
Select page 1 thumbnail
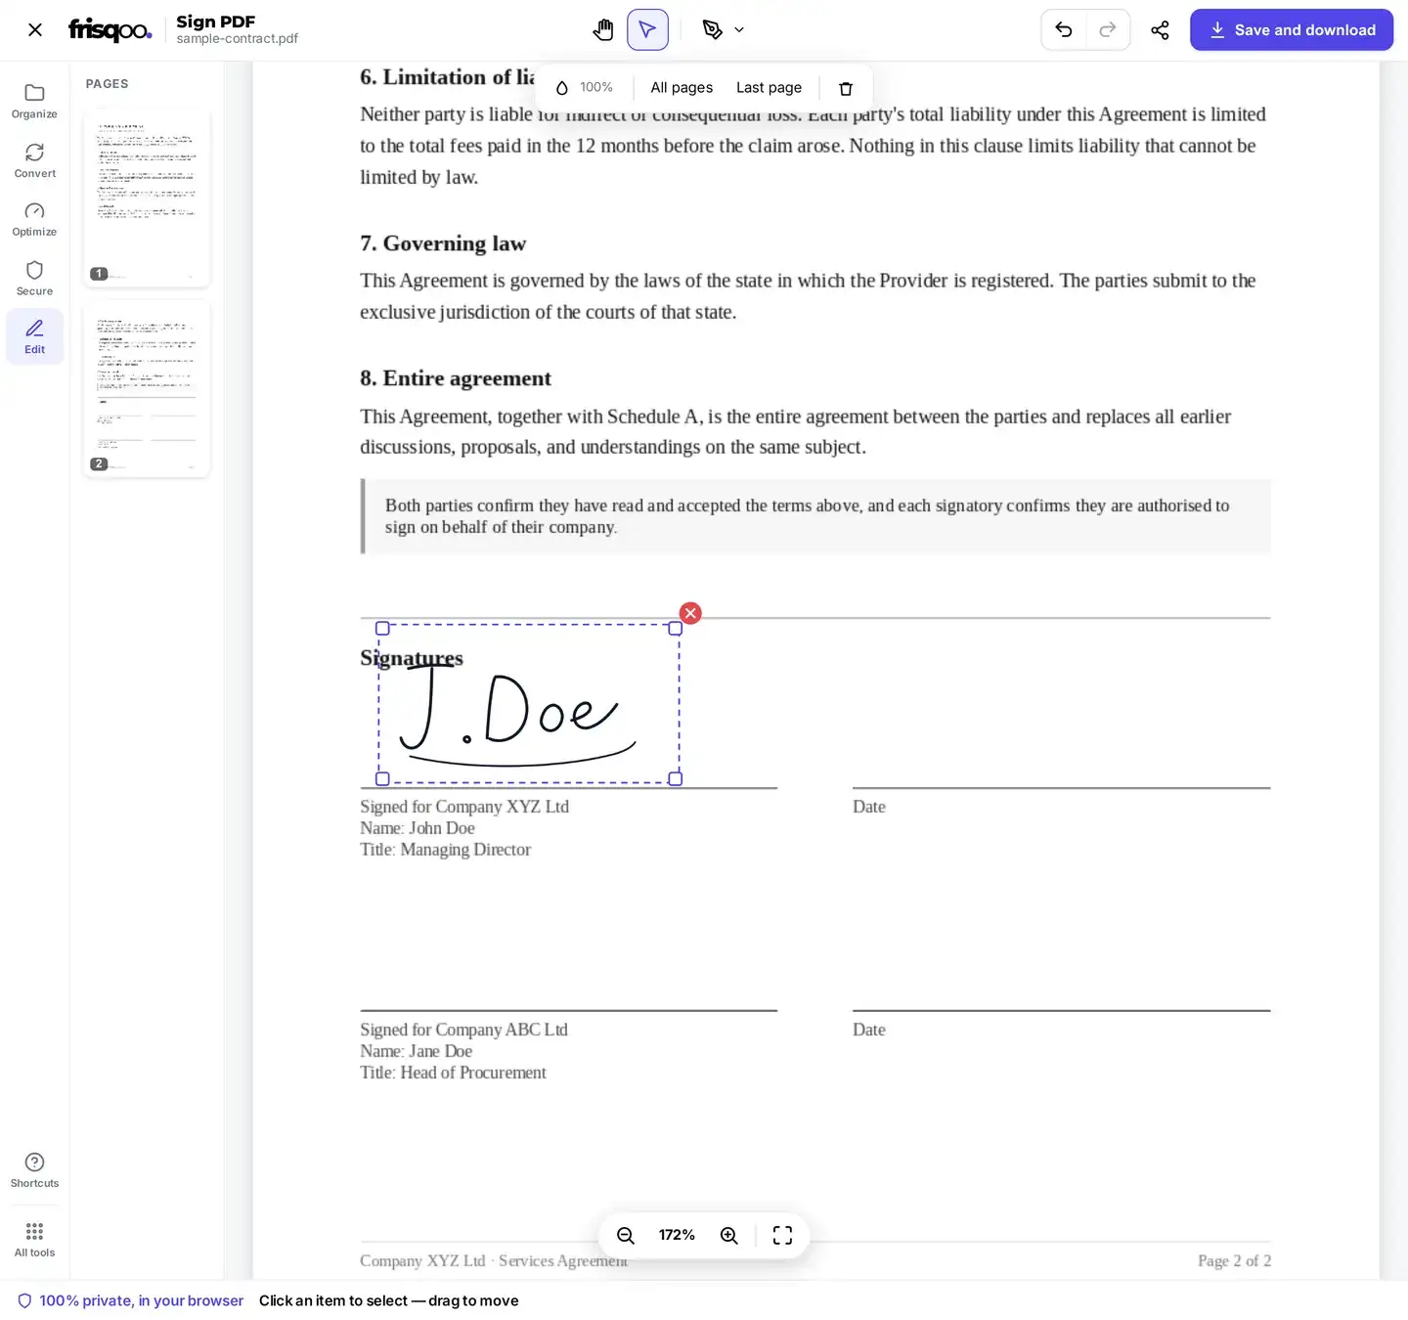147,198
